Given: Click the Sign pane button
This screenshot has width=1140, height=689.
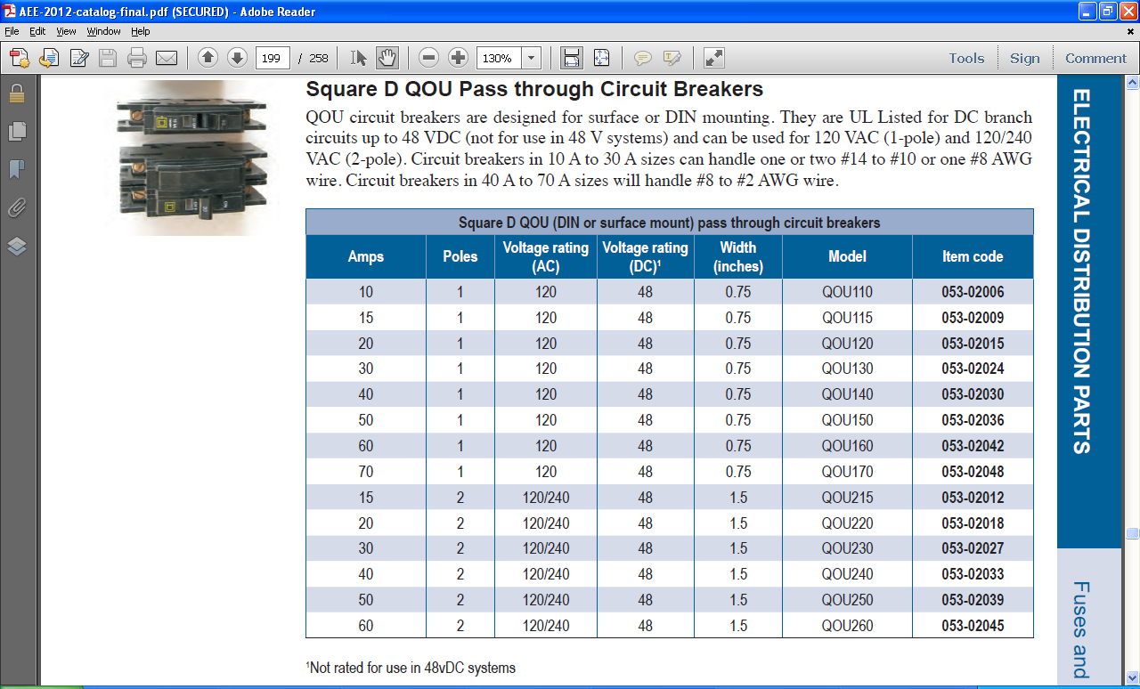Looking at the screenshot, I should (x=1024, y=59).
